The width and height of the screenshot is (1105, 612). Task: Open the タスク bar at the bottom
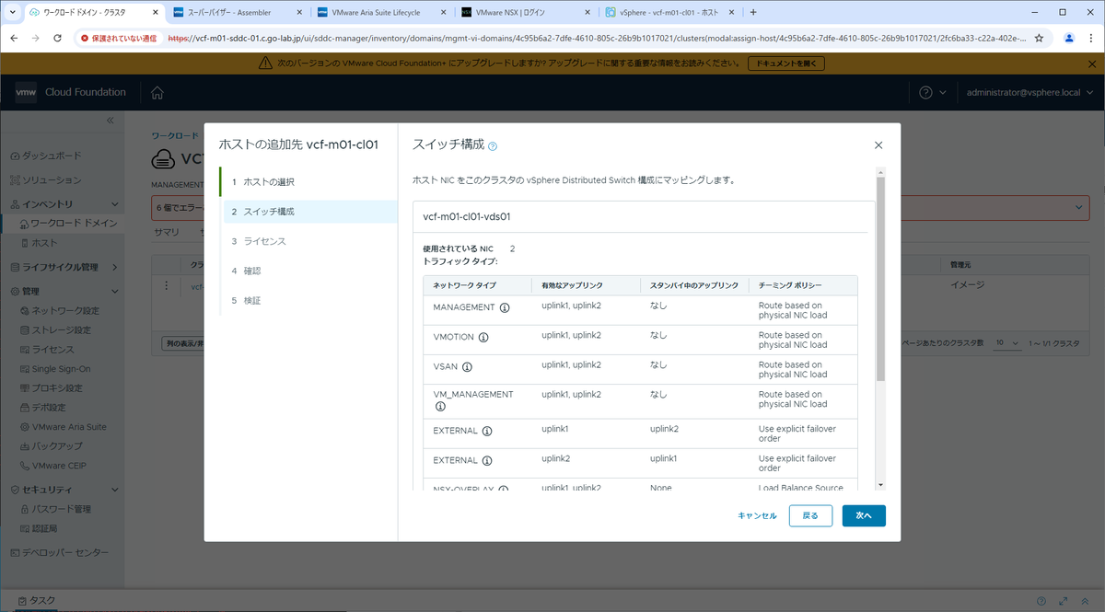click(37, 600)
